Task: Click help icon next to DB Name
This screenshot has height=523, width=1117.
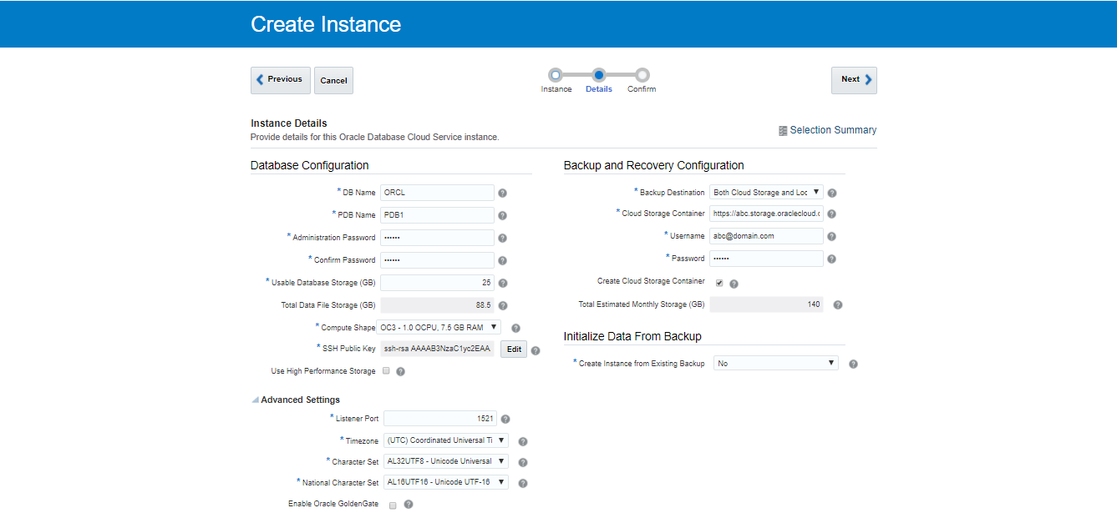Action: pos(503,193)
